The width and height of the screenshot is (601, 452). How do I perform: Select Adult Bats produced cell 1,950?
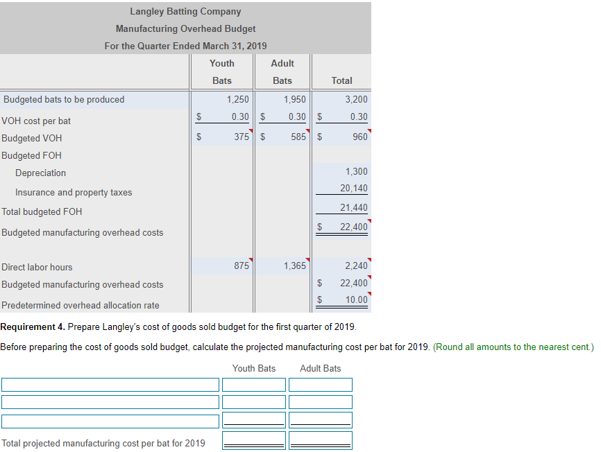282,100
